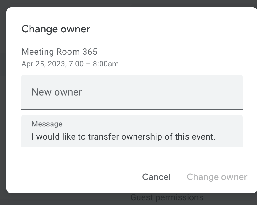257x205 pixels.
Task: Select the Meeting Room 365 event name
Action: tap(59, 52)
